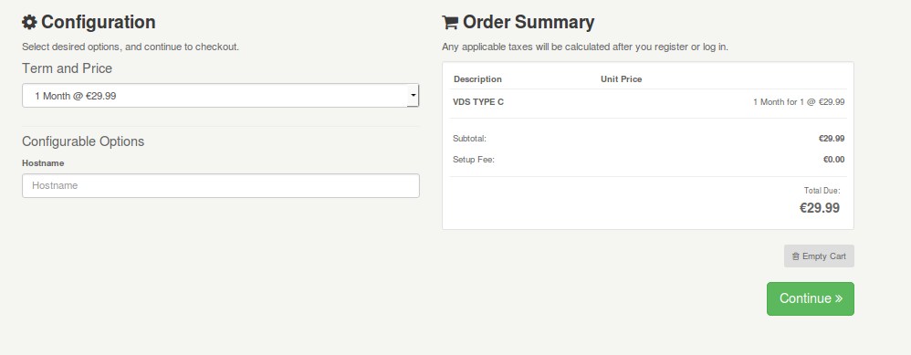Click the double chevron on Continue button
Viewport: 911px width, 355px height.
[838, 298]
